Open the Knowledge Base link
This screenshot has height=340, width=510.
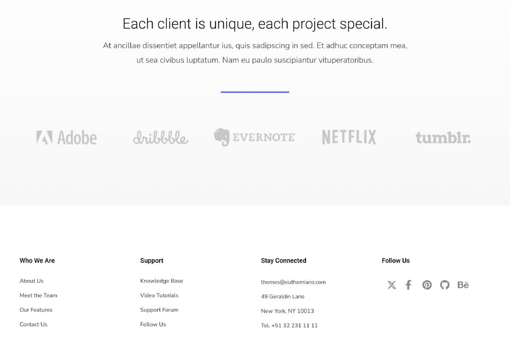[162, 281]
